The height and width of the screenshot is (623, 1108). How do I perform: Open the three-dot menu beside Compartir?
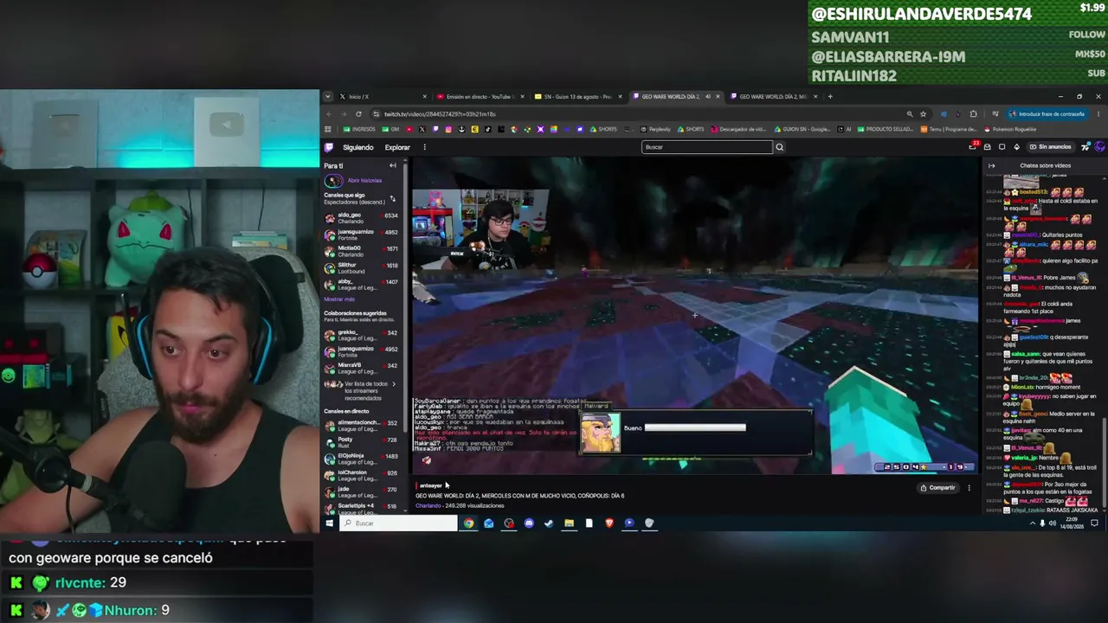pos(969,488)
